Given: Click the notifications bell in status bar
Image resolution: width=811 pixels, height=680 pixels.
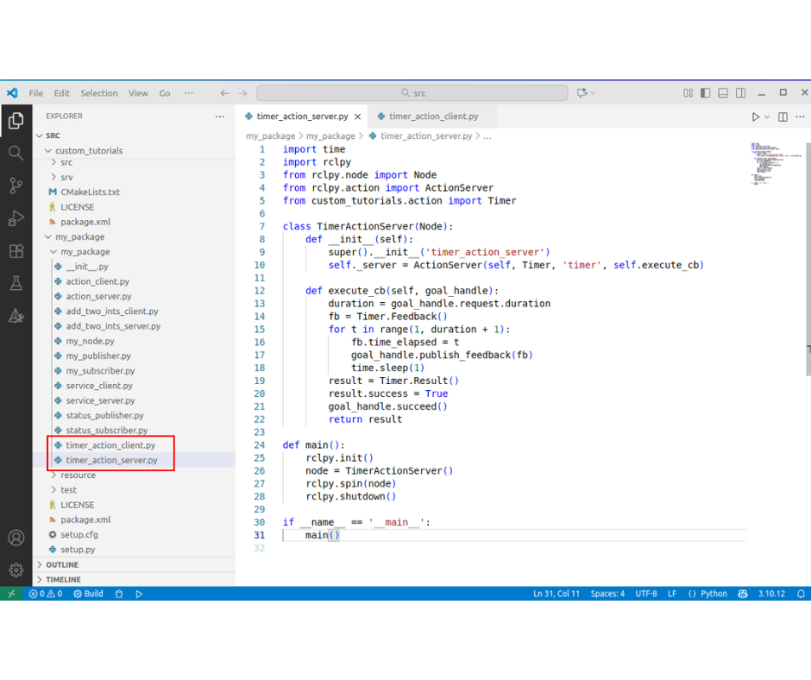Looking at the screenshot, I should 801,594.
